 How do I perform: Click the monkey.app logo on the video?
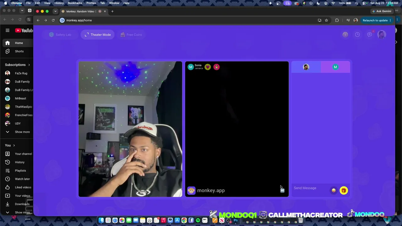tap(206, 191)
